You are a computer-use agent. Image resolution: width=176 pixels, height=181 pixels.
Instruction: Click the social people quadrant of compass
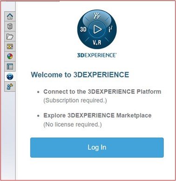97,16
